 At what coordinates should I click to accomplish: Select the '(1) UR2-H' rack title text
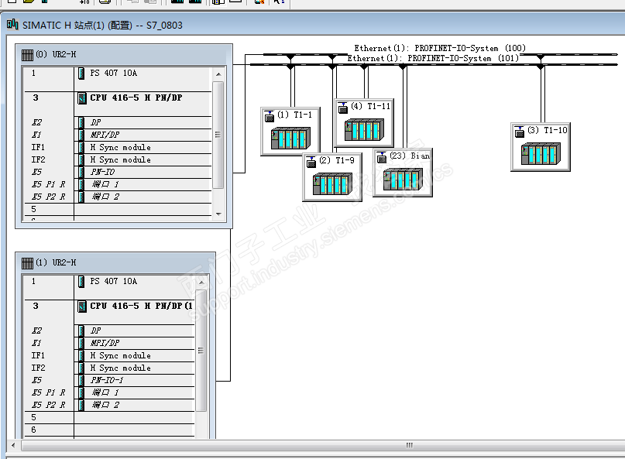(x=56, y=262)
